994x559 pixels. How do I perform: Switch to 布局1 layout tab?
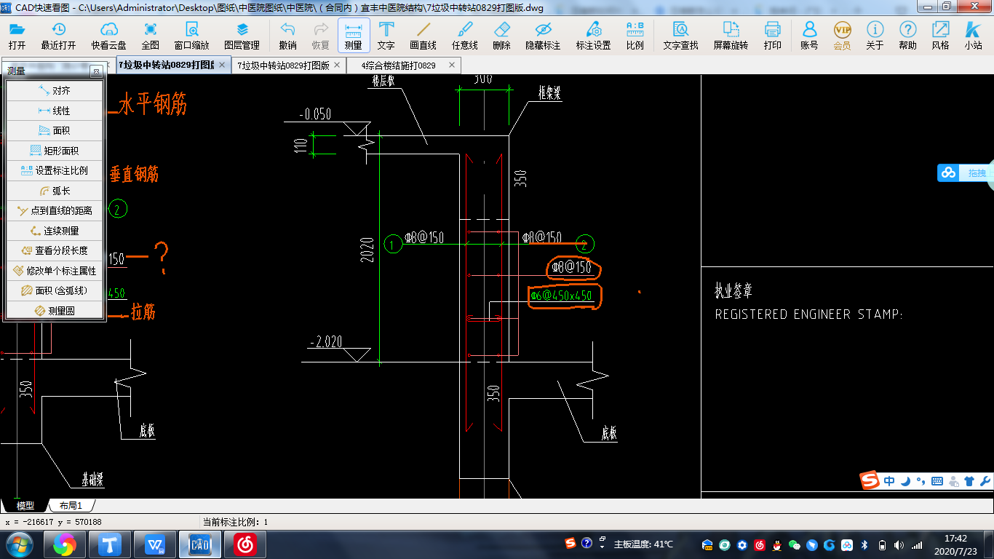coord(71,505)
